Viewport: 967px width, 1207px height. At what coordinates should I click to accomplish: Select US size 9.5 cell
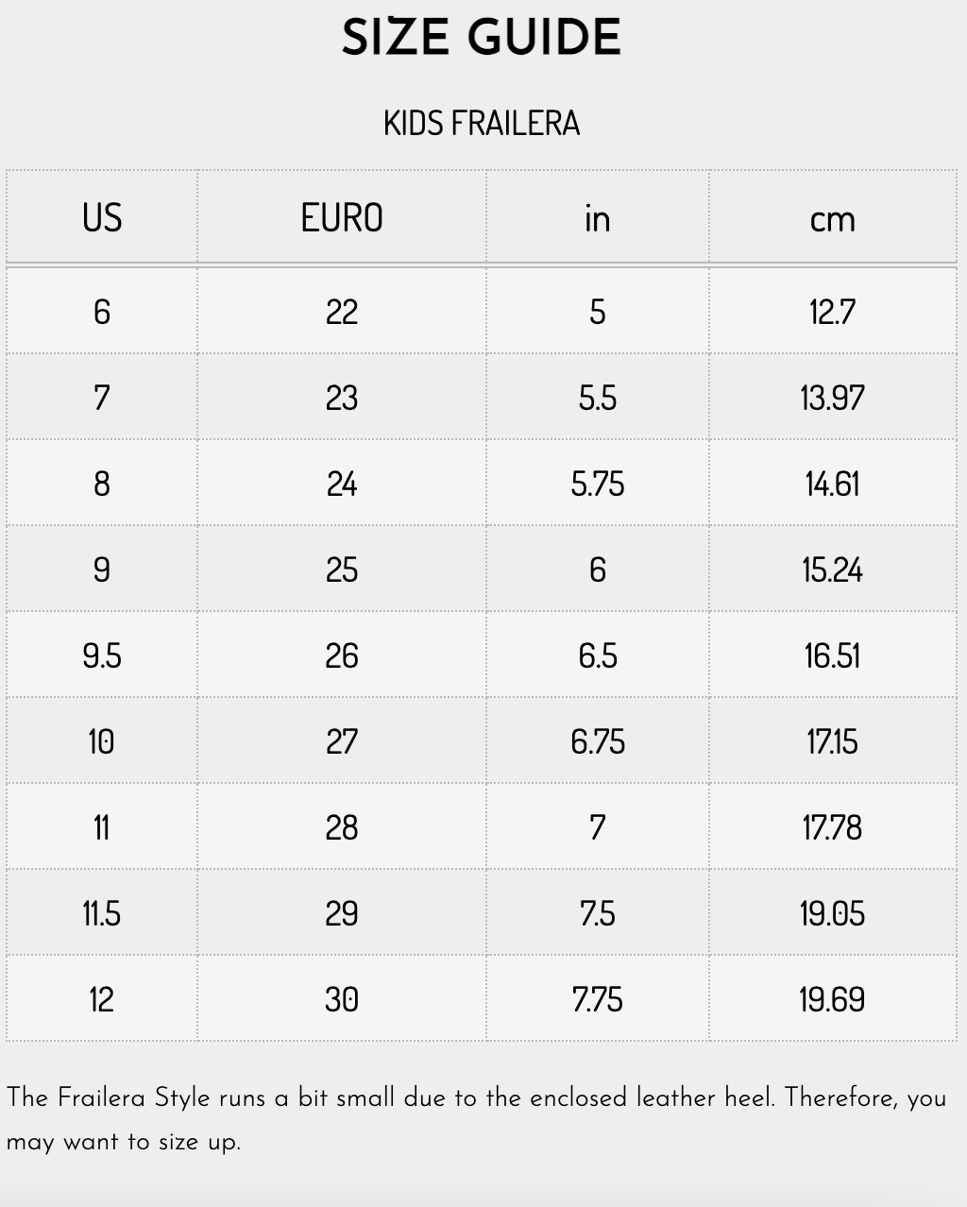pyautogui.click(x=102, y=655)
